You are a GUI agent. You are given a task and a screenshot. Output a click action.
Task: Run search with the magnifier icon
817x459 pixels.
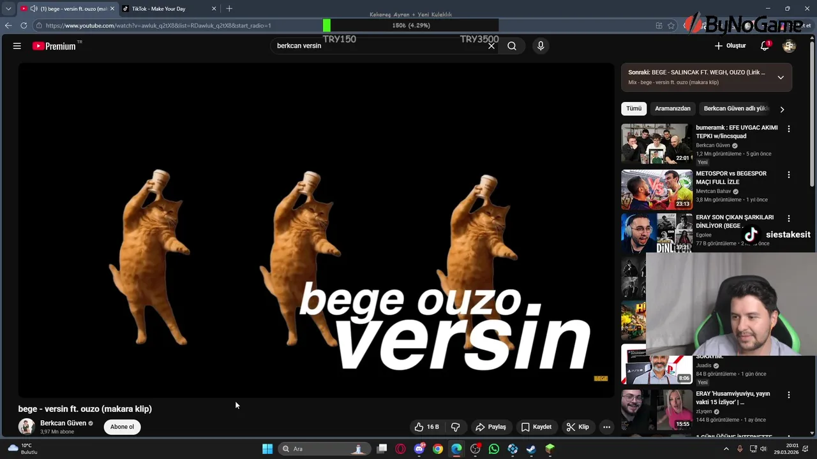512,46
